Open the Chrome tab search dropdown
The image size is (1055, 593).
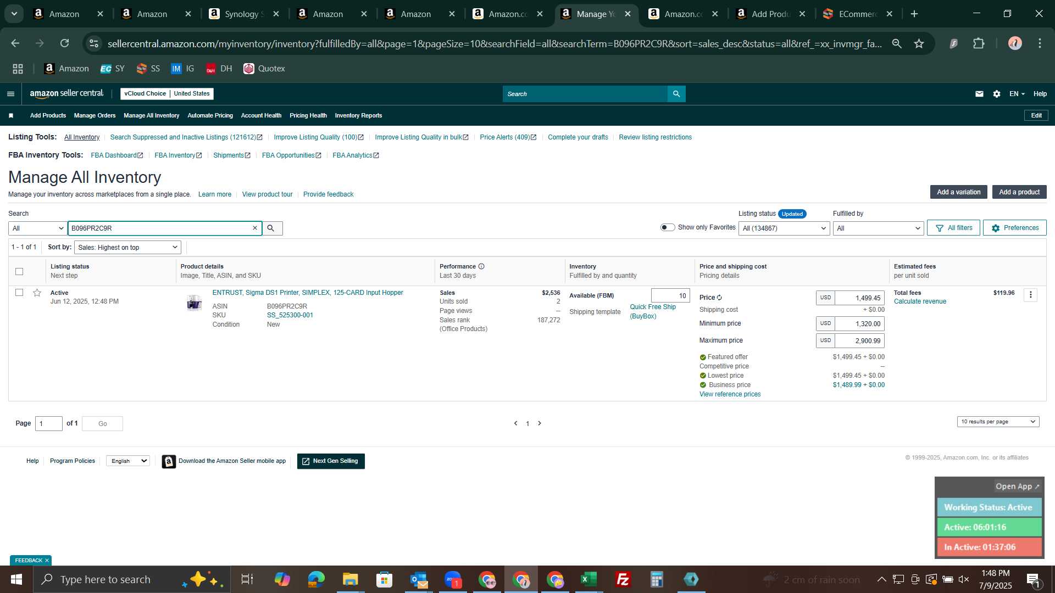click(x=14, y=14)
